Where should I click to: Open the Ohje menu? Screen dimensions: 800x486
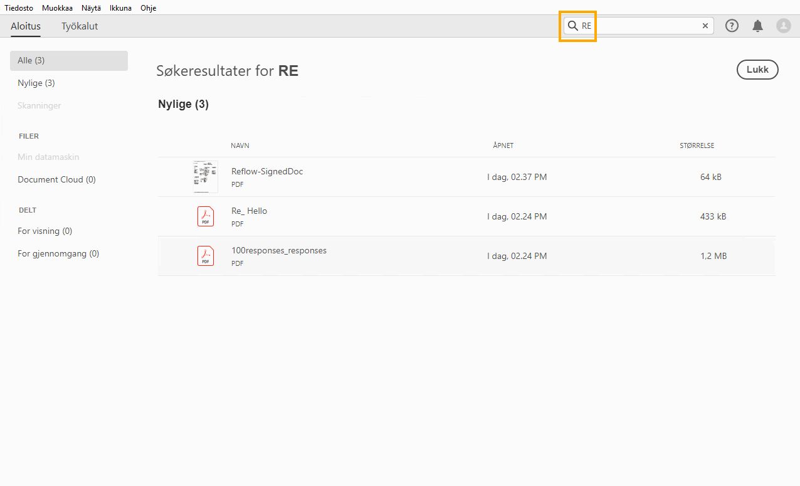tap(149, 8)
